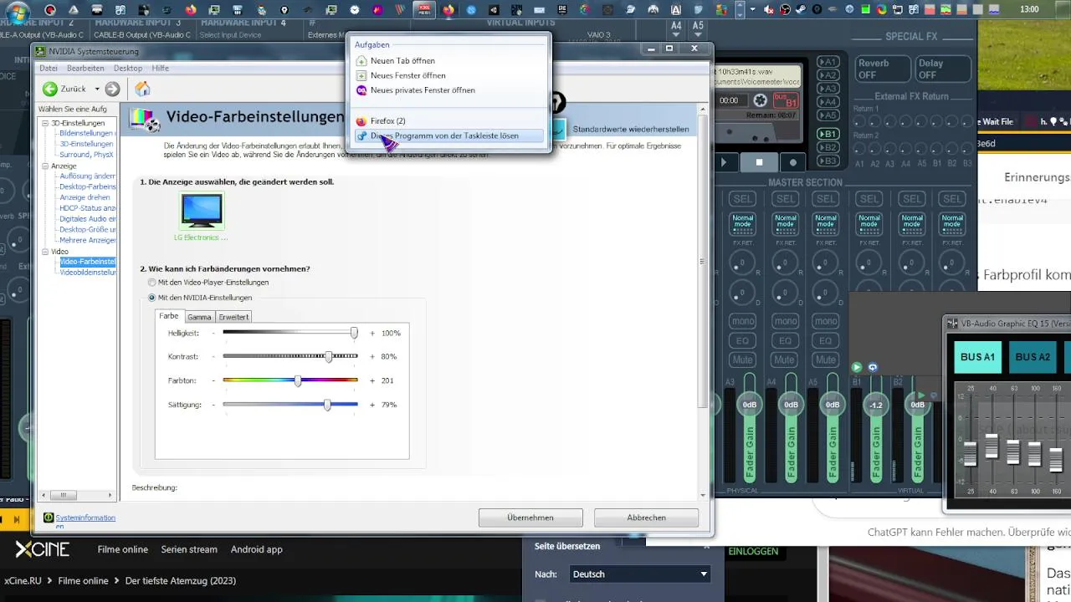1071x602 pixels.
Task: Click the cassette stop button in Voicemeeter
Action: tap(760, 162)
